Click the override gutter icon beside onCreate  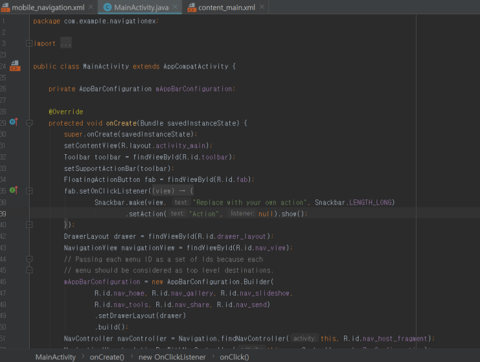14,122
